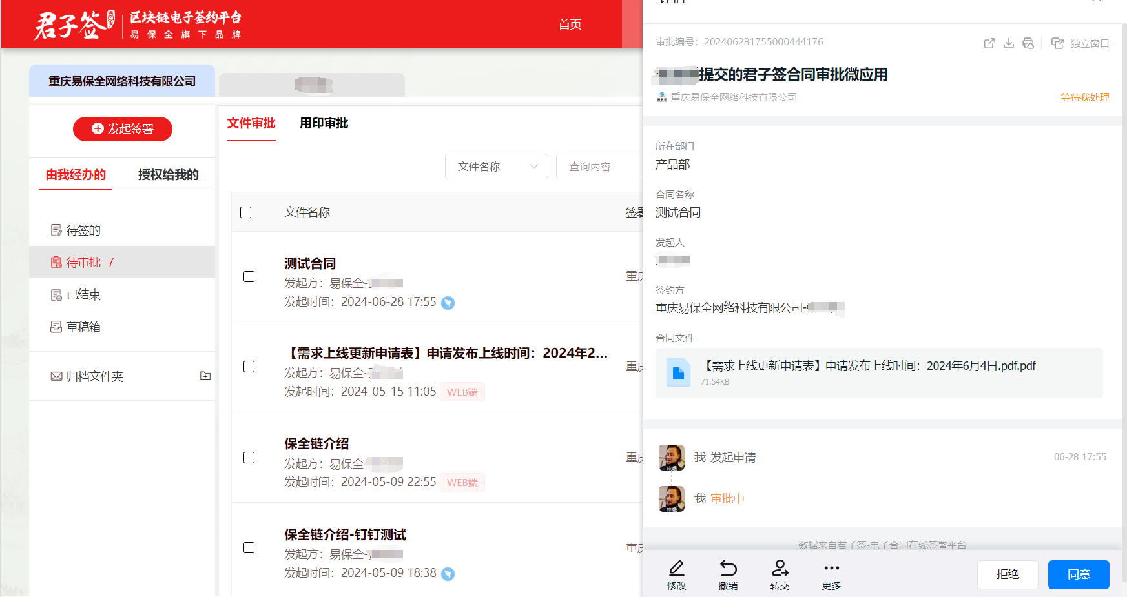This screenshot has height=597, width=1127.
Task: Switch to 由我经办的 tab
Action: [76, 175]
